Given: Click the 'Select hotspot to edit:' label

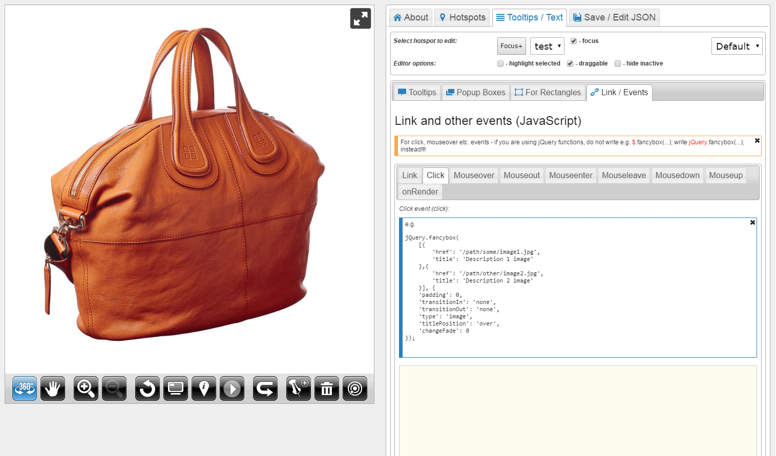Looking at the screenshot, I should coord(425,41).
